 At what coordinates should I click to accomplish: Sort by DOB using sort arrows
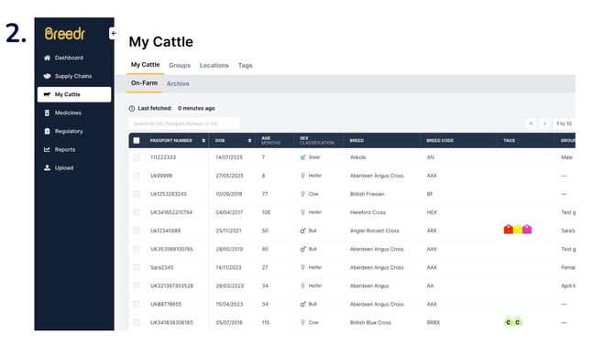pyautogui.click(x=250, y=141)
